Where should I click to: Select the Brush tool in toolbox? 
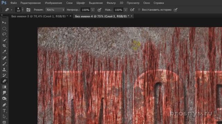pos(4,64)
